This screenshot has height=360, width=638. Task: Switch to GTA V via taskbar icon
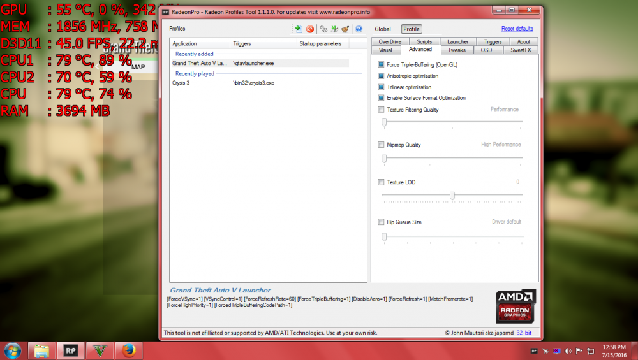click(x=100, y=351)
